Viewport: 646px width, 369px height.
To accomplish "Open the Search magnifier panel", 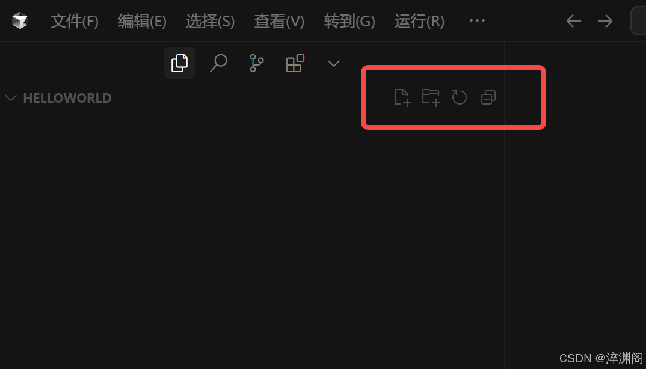I will point(218,63).
